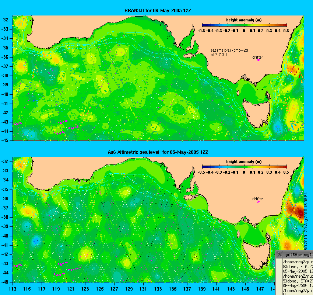The height and width of the screenshot is (295, 313).
Task: Click the height anomaly colorbar in the BRAN3.0 panel
Action: (245, 25)
